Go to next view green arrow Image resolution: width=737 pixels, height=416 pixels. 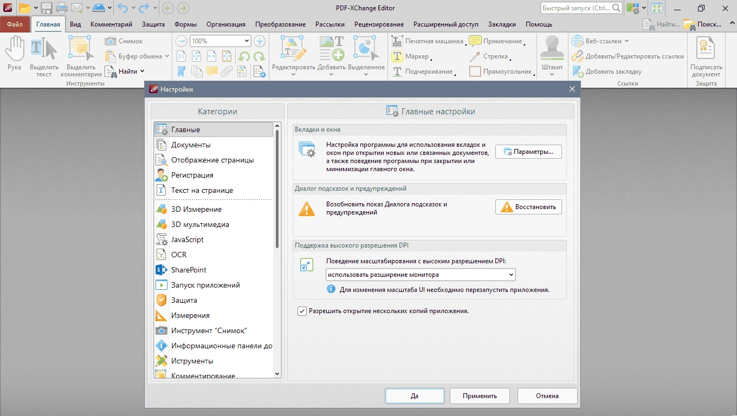tap(183, 8)
